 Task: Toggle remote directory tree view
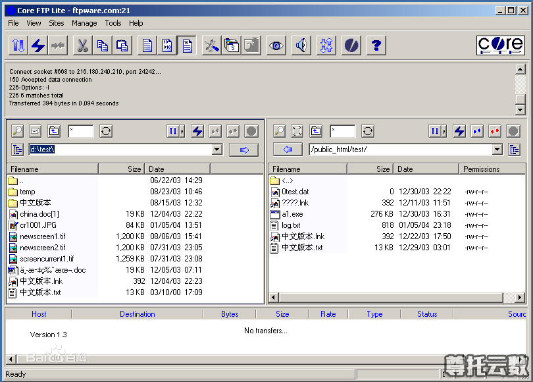click(x=514, y=150)
